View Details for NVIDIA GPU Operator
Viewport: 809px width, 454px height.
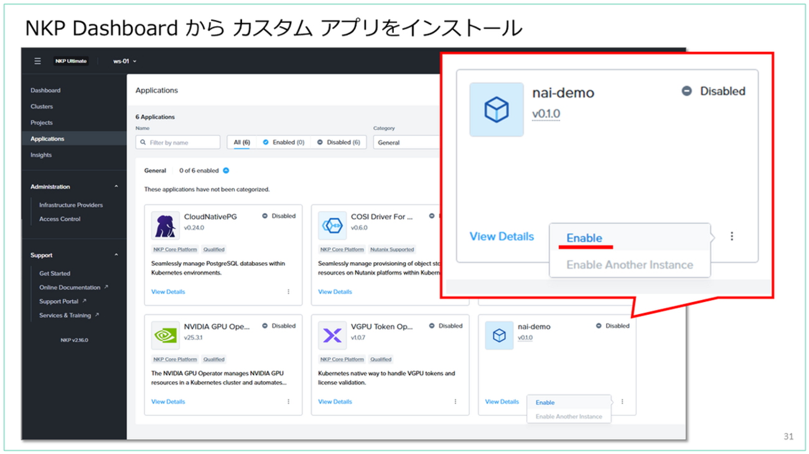pyautogui.click(x=168, y=402)
